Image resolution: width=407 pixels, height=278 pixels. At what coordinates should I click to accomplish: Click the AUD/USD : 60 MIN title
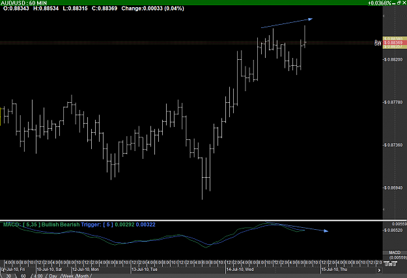(24, 3)
